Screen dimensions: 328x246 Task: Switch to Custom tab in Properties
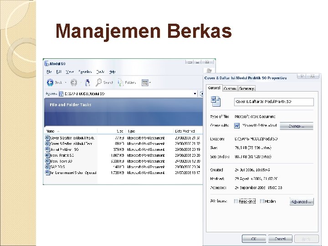pos(230,88)
